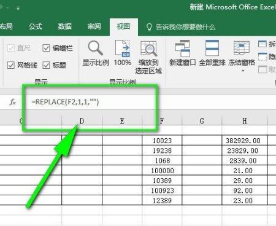Open the 显示比例 zoom magnifier tool
276x226 pixels.
tap(96, 53)
